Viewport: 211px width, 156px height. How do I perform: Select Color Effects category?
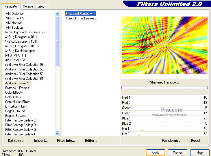click(14, 92)
